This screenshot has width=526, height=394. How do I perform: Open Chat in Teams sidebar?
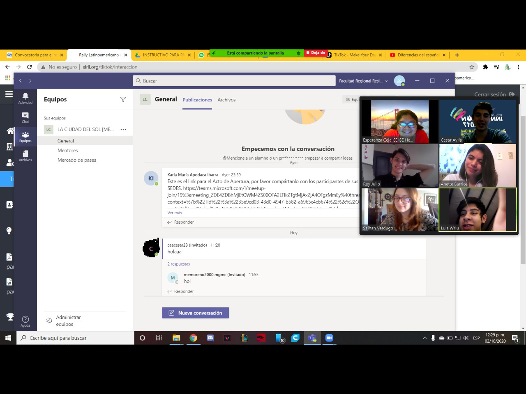coord(25,117)
